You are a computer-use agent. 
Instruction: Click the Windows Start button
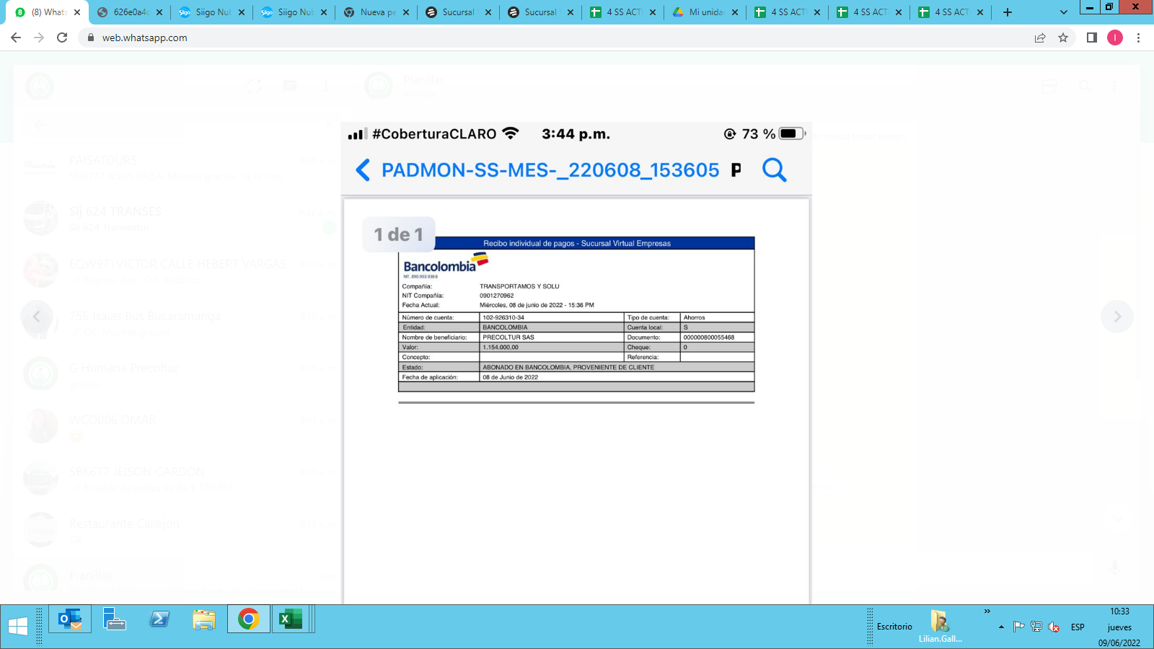click(x=18, y=626)
